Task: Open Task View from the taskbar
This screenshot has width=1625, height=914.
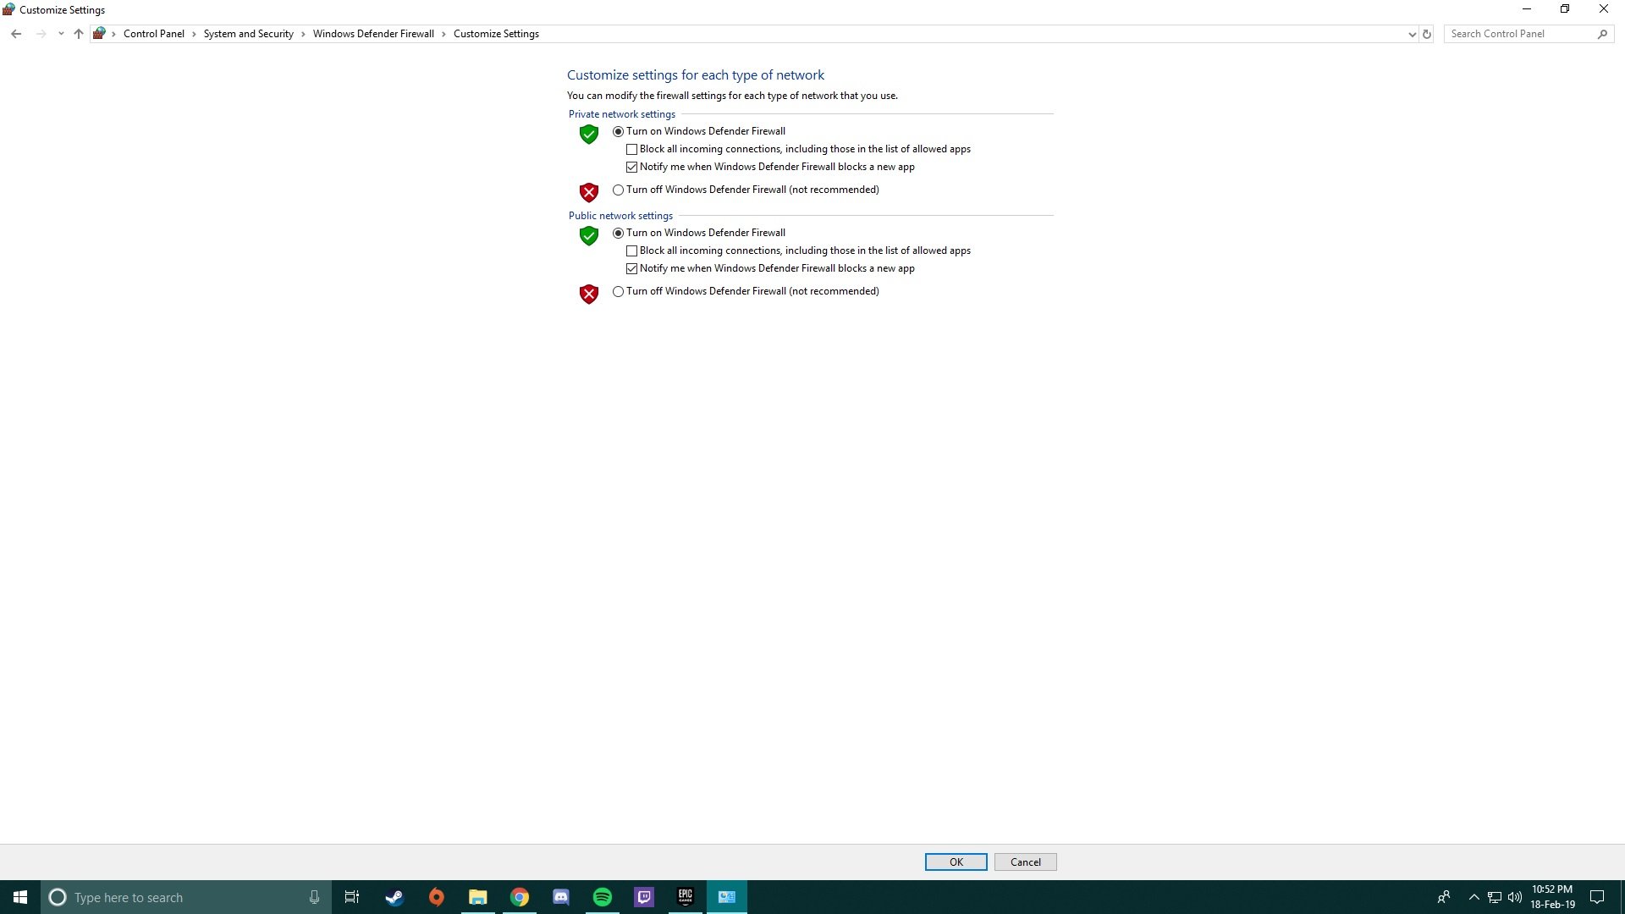Action: click(352, 897)
